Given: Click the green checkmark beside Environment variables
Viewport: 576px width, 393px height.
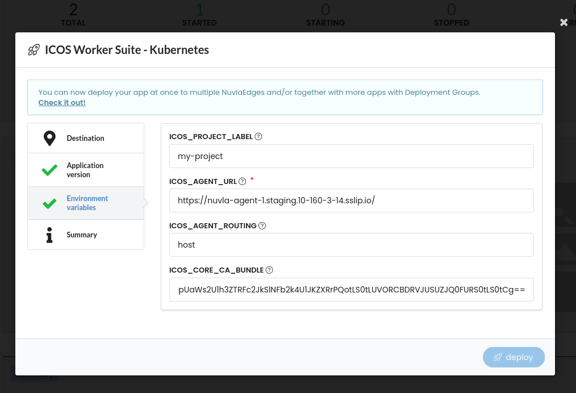Looking at the screenshot, I should click(49, 203).
